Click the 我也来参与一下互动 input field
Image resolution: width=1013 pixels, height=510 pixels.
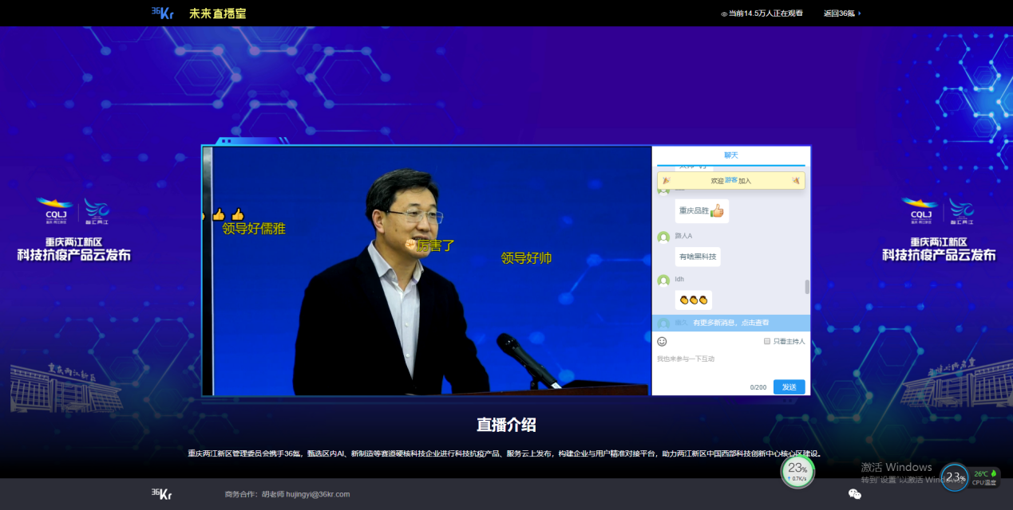[730, 363]
